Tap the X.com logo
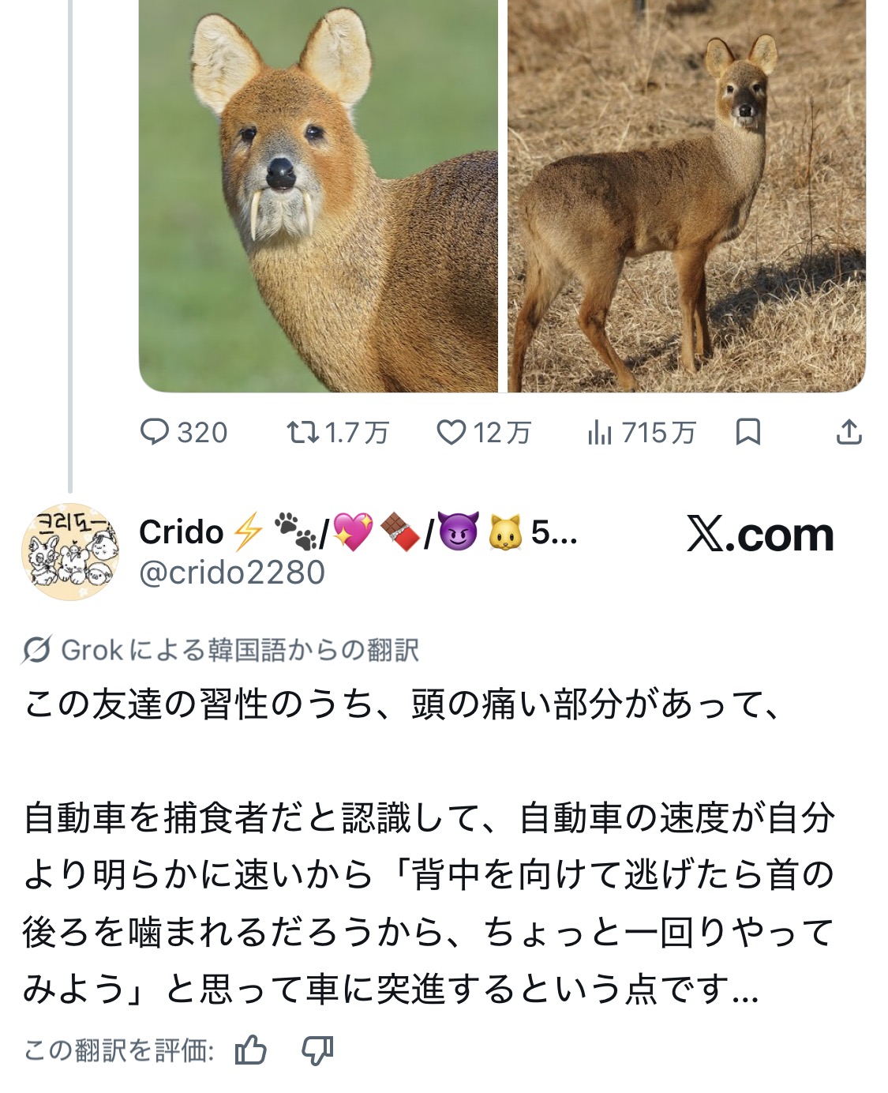The width and height of the screenshot is (888, 1093). [x=759, y=535]
